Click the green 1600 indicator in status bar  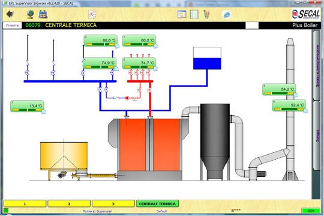click(x=311, y=211)
